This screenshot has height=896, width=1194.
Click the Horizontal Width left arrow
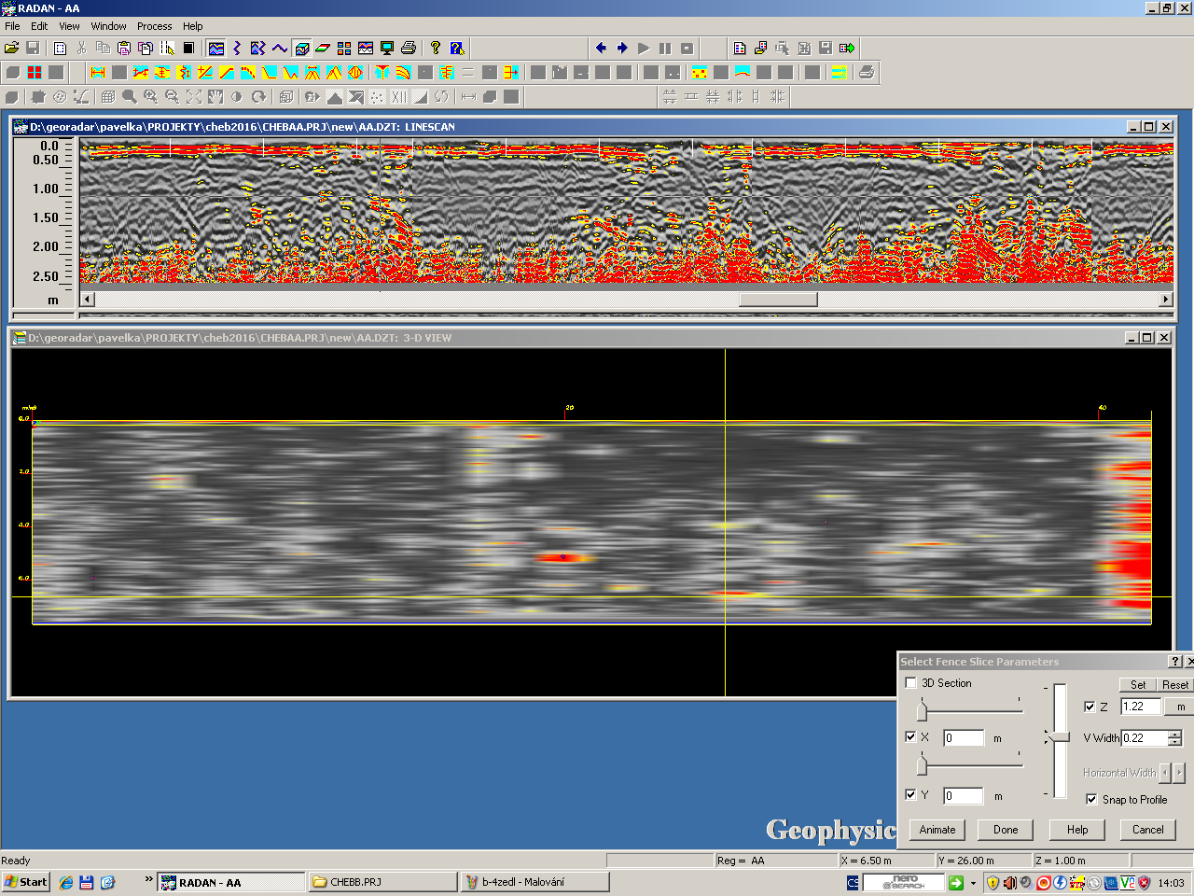coord(1165,772)
